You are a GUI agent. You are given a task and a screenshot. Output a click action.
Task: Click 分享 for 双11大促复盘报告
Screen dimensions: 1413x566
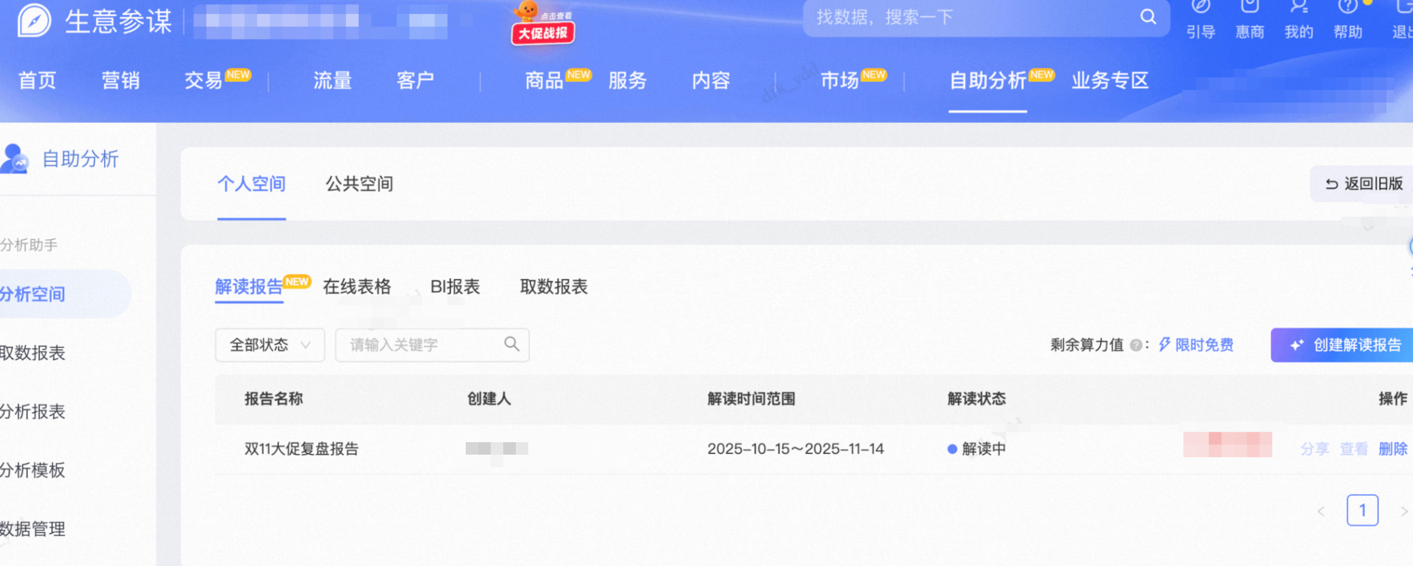1314,449
